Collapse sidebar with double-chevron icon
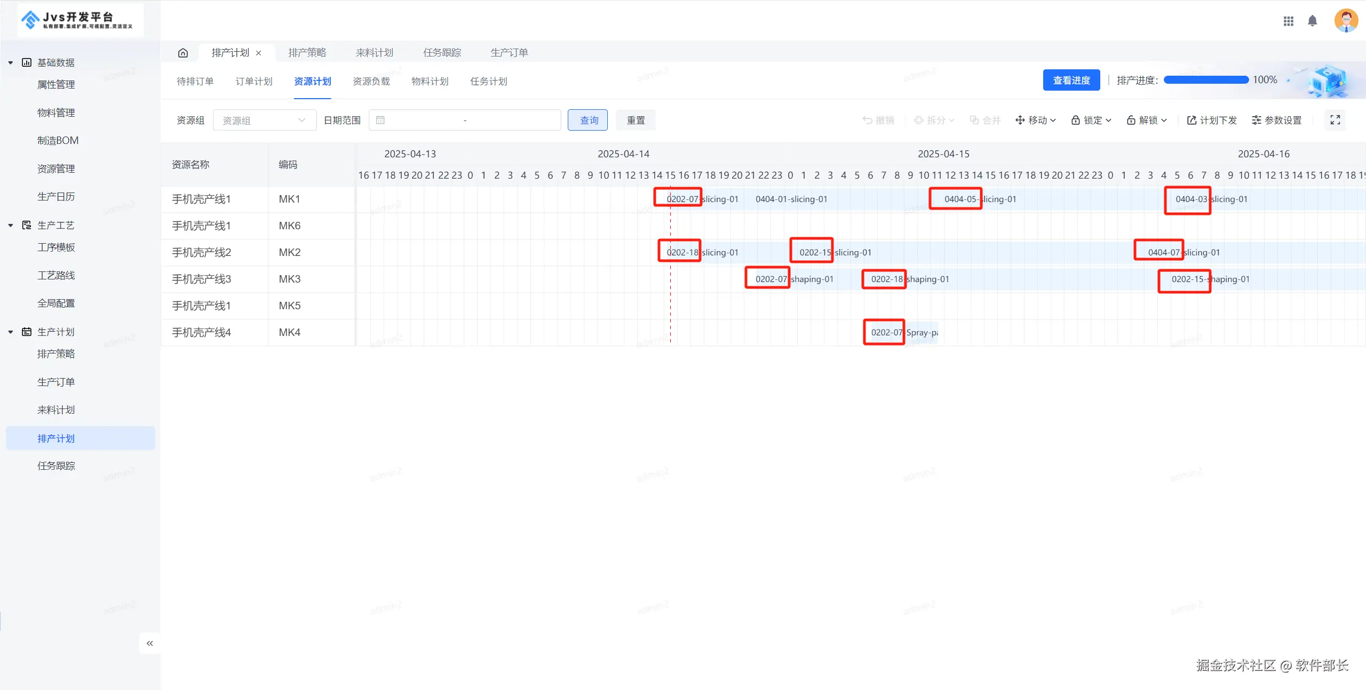This screenshot has width=1366, height=690. [150, 643]
